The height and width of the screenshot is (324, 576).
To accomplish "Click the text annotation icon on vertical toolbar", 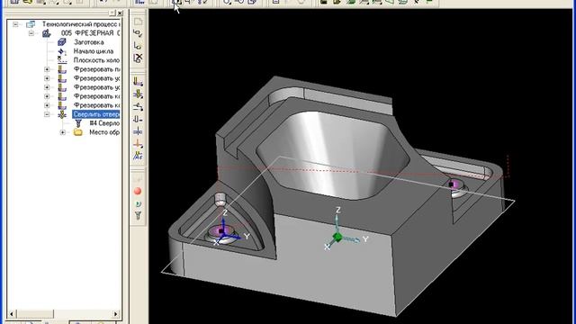I will click(x=138, y=157).
